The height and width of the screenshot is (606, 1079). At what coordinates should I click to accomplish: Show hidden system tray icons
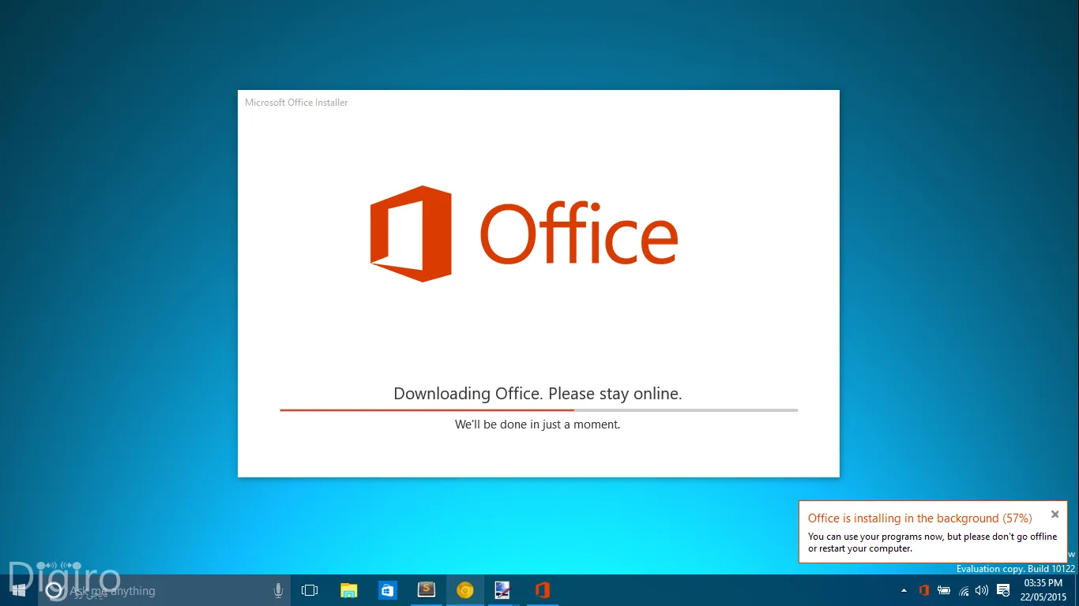[x=904, y=590]
